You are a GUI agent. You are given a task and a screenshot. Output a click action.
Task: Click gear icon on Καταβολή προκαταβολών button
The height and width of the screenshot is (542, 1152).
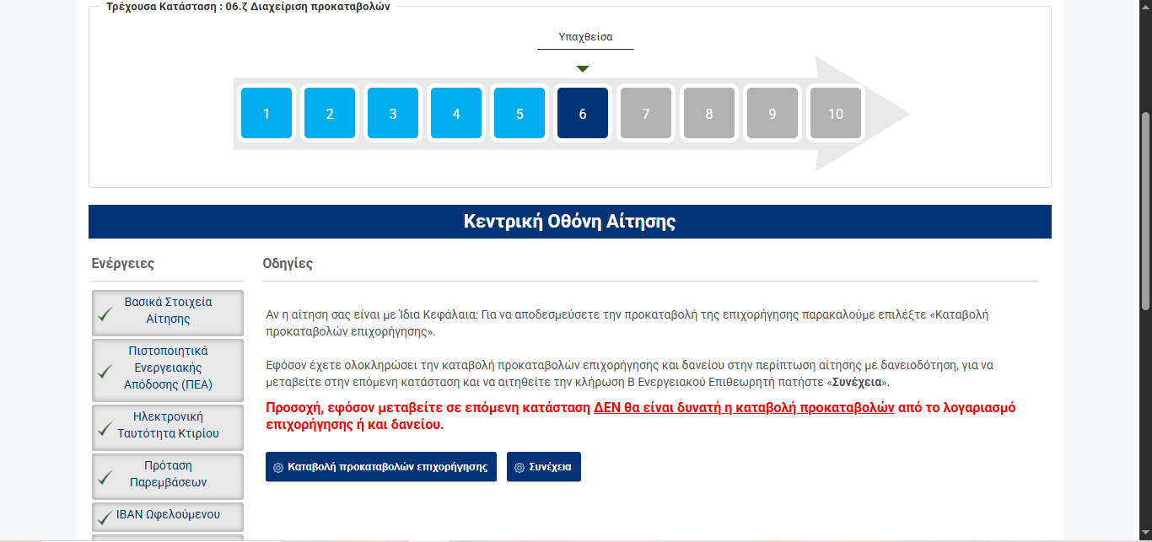(278, 467)
